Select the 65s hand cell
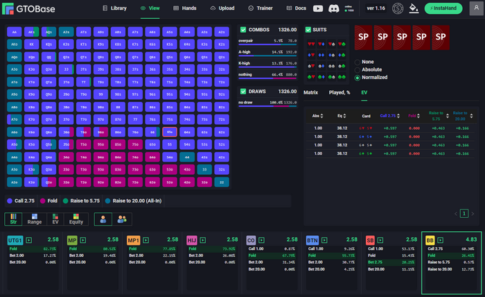The width and height of the screenshot is (485, 297). 170,132
